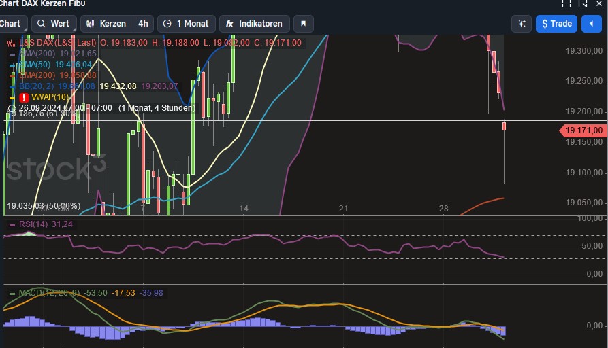Collapse sidebar with blue arrow button
Screen dimensions: 608x348
(x=592, y=24)
